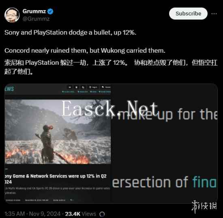
Task: Click the circle icon beside Views count
Action: [x=102, y=214]
